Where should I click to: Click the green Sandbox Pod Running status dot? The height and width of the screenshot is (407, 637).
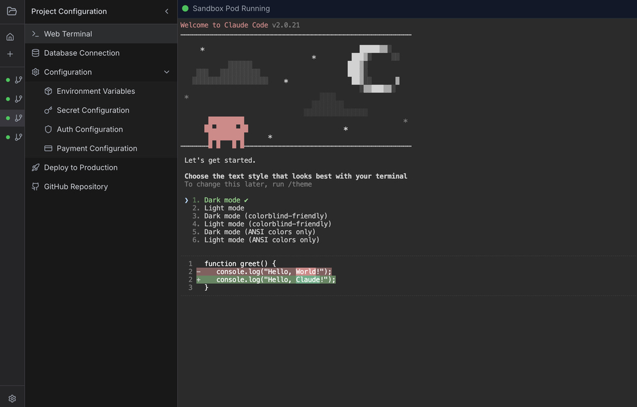click(185, 8)
